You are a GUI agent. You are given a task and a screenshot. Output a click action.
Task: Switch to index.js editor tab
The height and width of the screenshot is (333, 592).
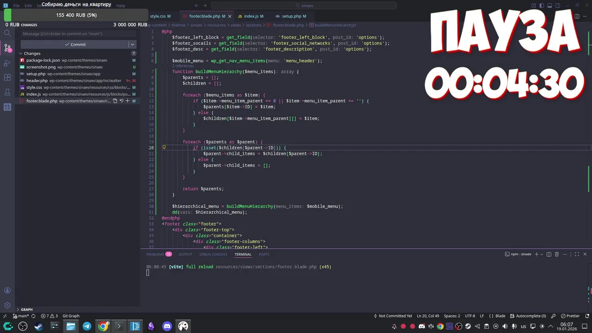(x=251, y=16)
